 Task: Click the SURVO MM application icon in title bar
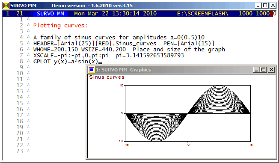(x=6, y=6)
